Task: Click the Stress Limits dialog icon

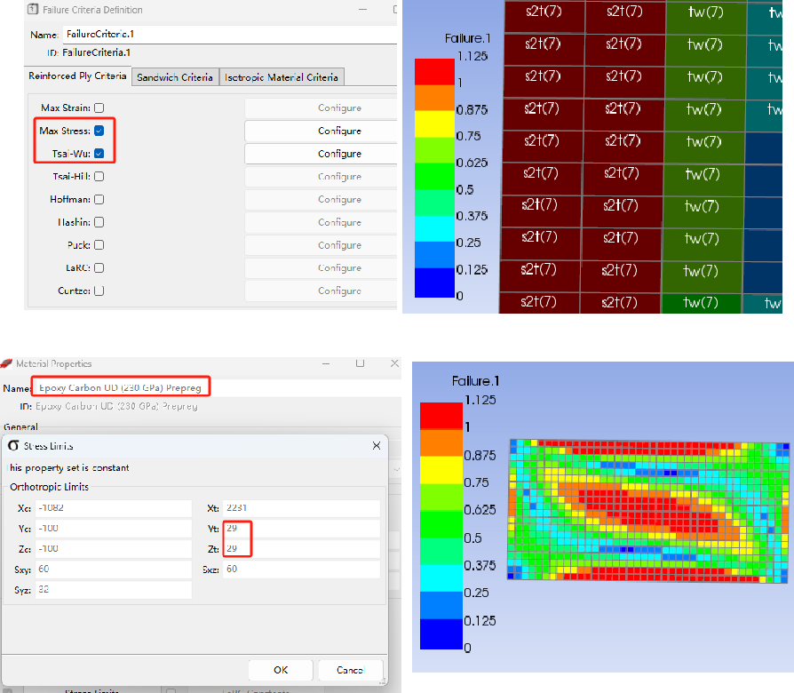Action: point(13,446)
